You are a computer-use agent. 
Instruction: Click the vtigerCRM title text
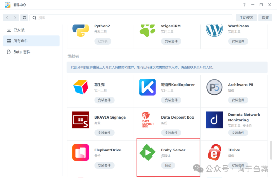[x=171, y=26]
